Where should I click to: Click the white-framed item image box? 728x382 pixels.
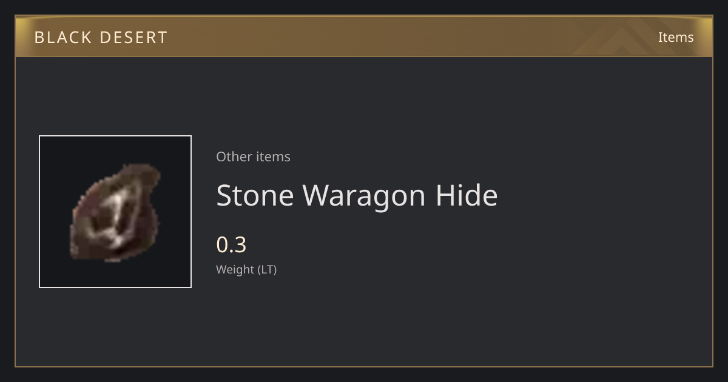click(115, 212)
